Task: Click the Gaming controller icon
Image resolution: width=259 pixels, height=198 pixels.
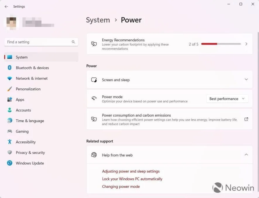Action: coord(10,131)
